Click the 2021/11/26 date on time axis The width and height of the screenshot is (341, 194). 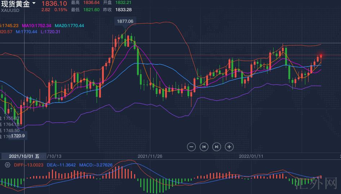point(150,156)
